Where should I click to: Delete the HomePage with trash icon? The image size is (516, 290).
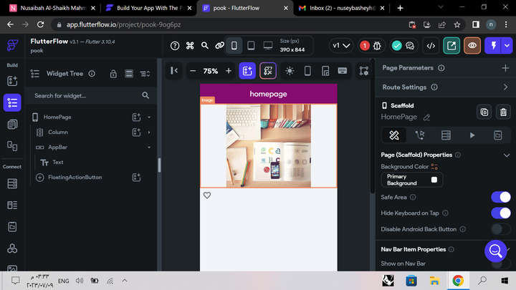coord(503,112)
